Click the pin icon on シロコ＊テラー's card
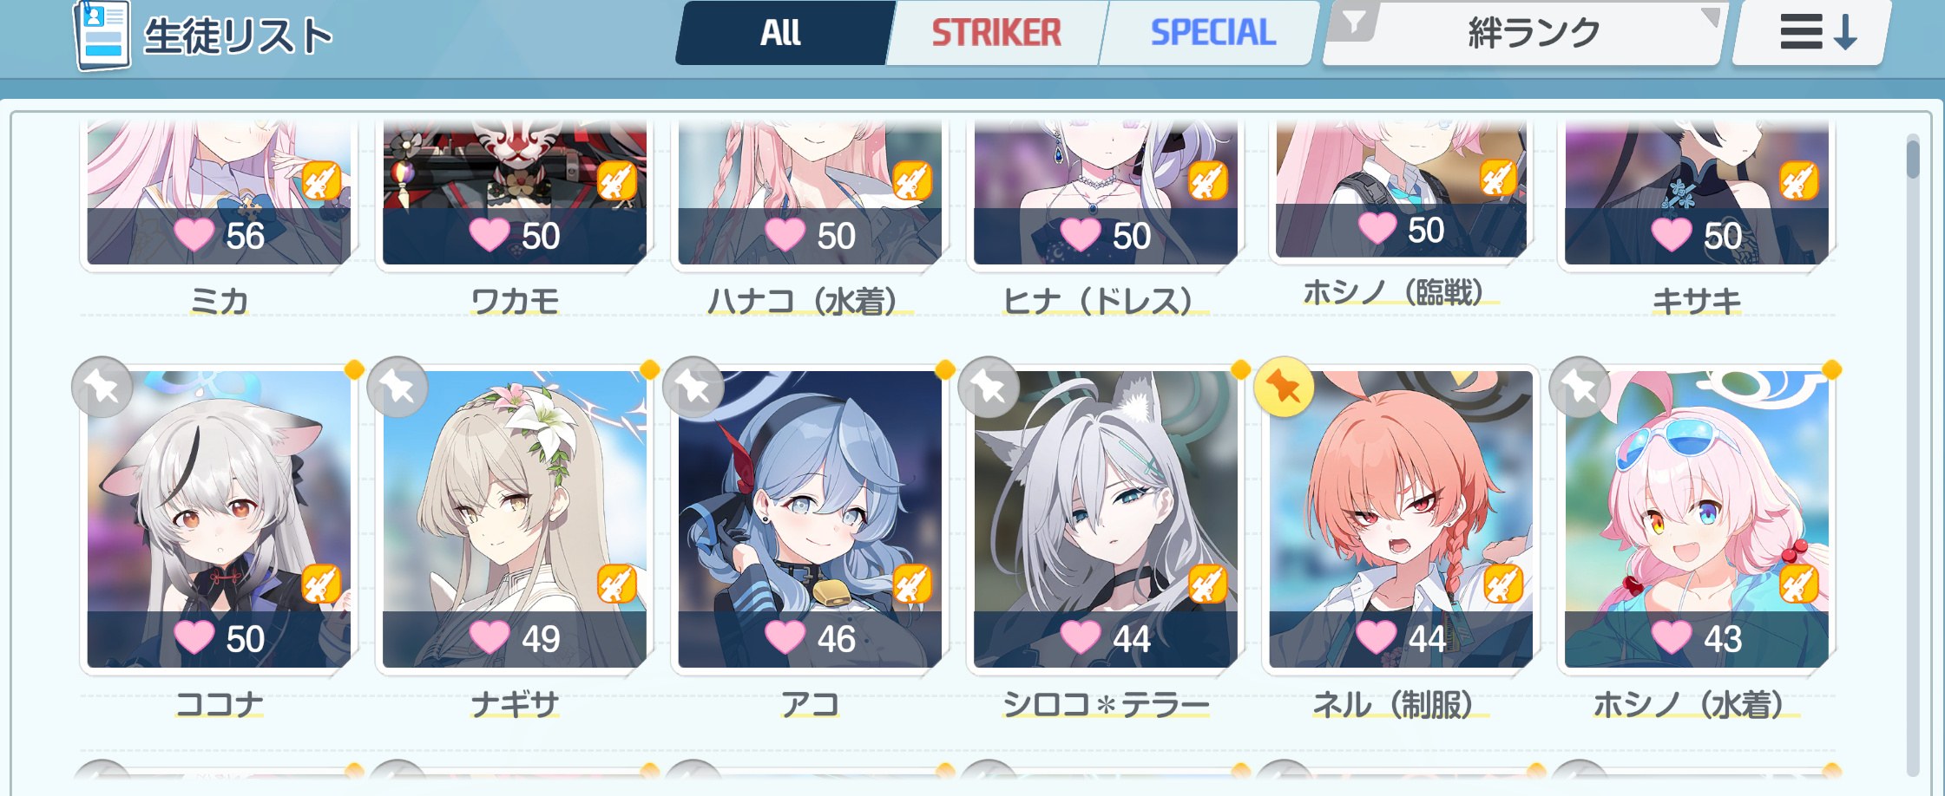The height and width of the screenshot is (796, 1945). [x=989, y=388]
